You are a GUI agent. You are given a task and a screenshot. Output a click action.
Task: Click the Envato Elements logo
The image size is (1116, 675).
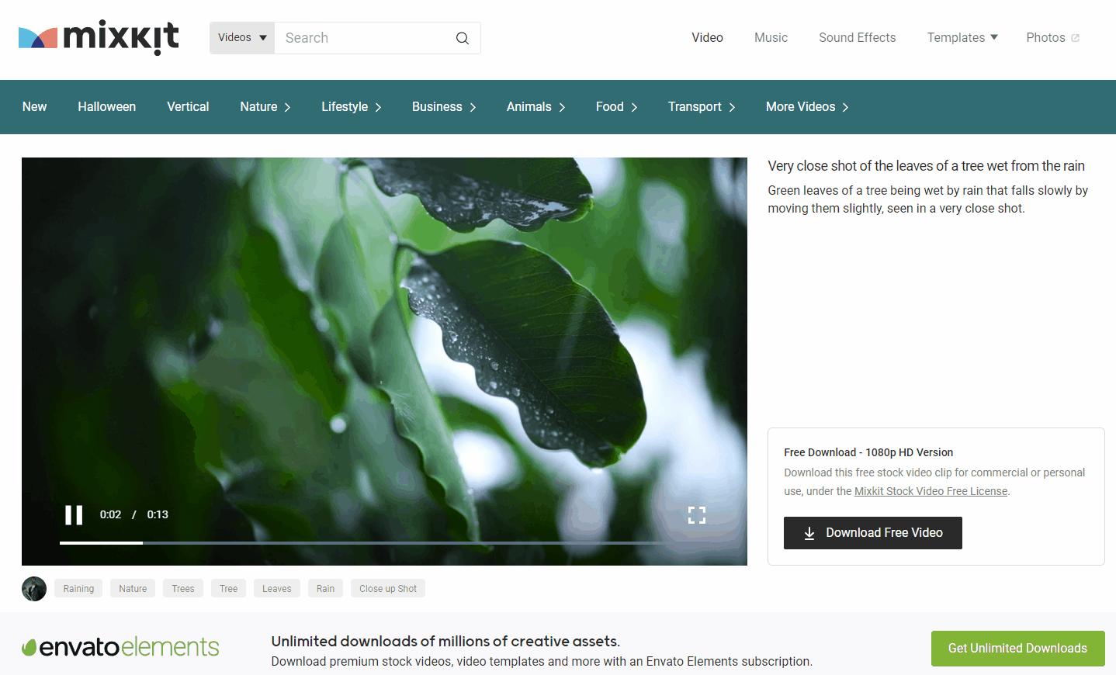pos(120,648)
